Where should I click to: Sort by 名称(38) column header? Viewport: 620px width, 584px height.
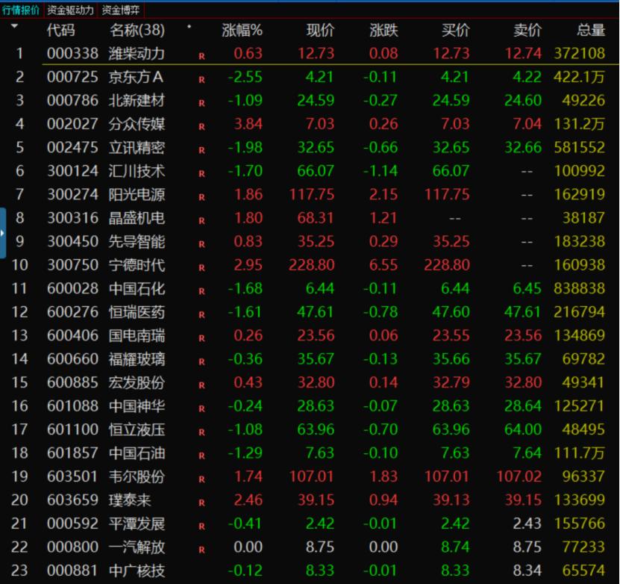[x=137, y=30]
